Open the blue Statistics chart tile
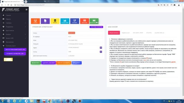The image size is (184, 103). click(x=65, y=21)
